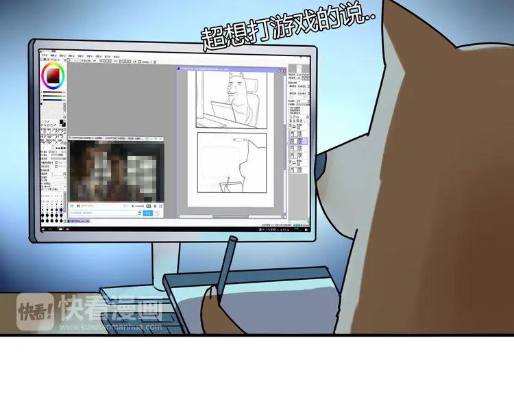Adjust the green RGB slider
The width and height of the screenshot is (514, 401).
[52, 96]
